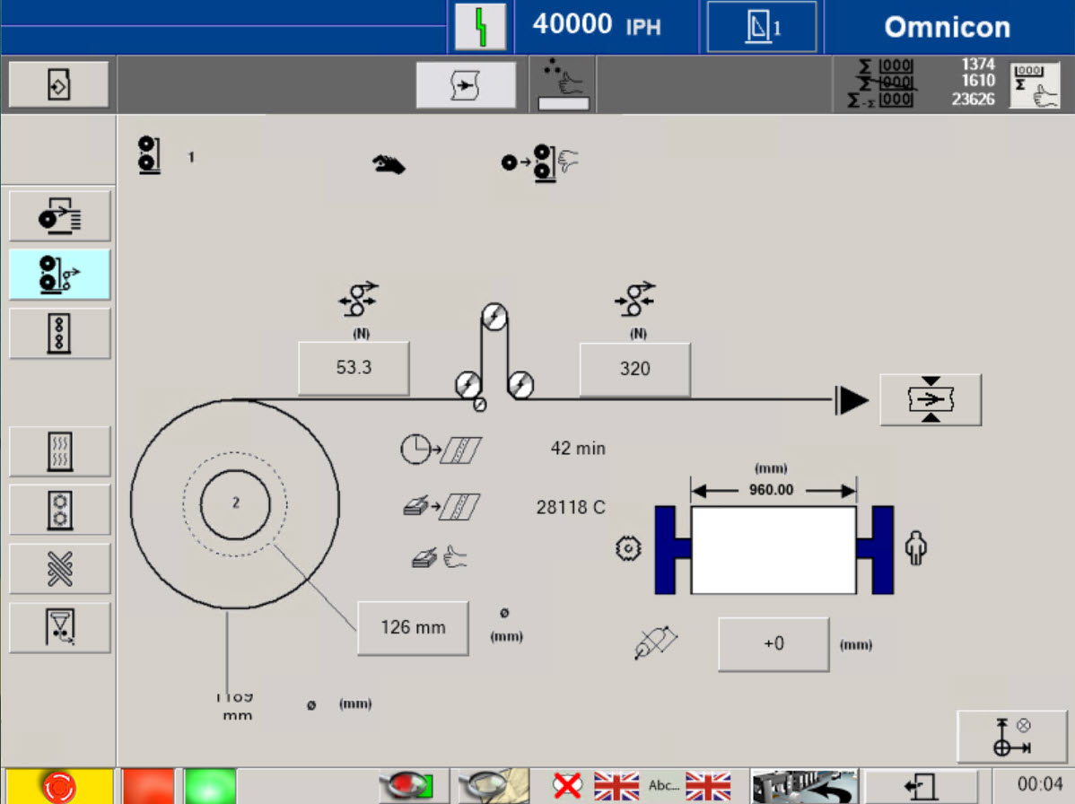Select the crossed-rollers web path icon
This screenshot has height=804, width=1075.
point(59,568)
